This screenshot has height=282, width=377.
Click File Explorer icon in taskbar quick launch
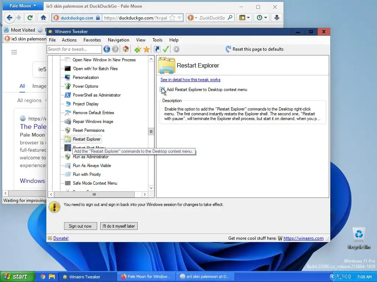pos(52,276)
